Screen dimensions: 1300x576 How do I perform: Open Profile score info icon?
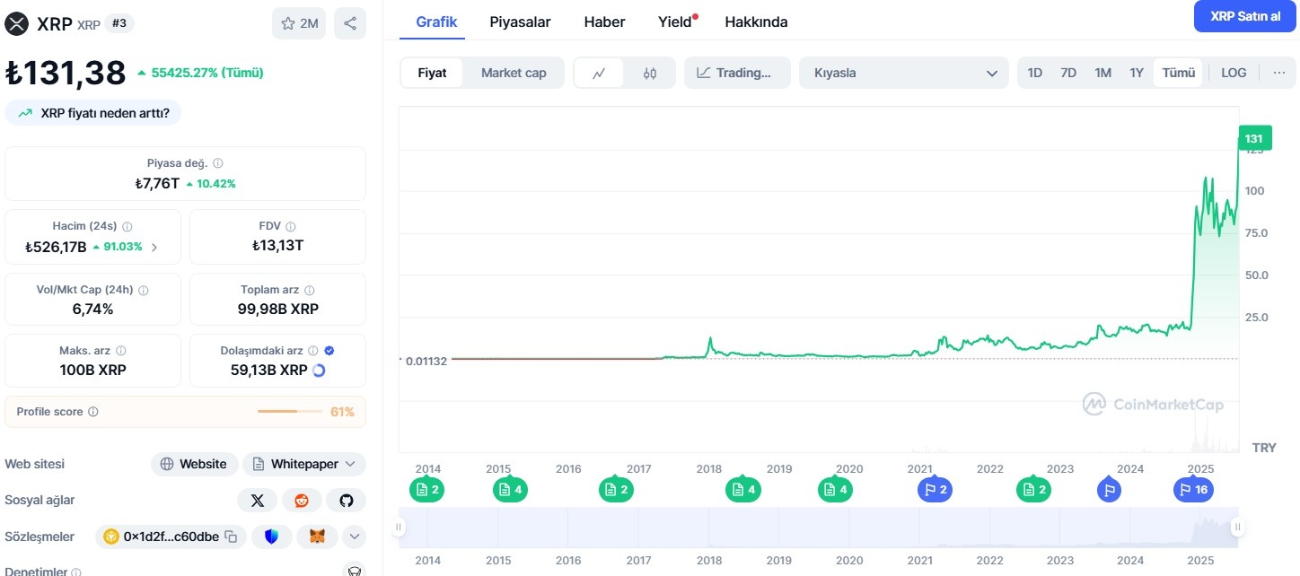tap(93, 412)
